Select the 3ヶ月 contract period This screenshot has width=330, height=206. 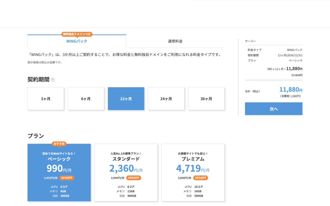(x=45, y=99)
